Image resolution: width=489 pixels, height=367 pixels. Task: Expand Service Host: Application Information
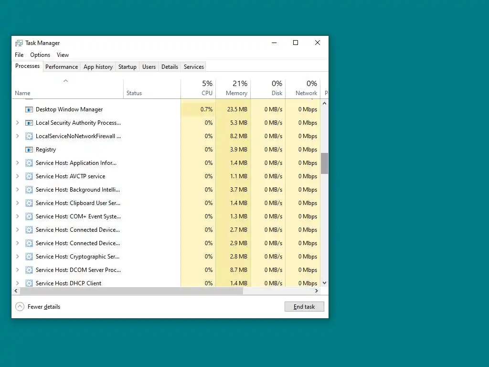18,163
